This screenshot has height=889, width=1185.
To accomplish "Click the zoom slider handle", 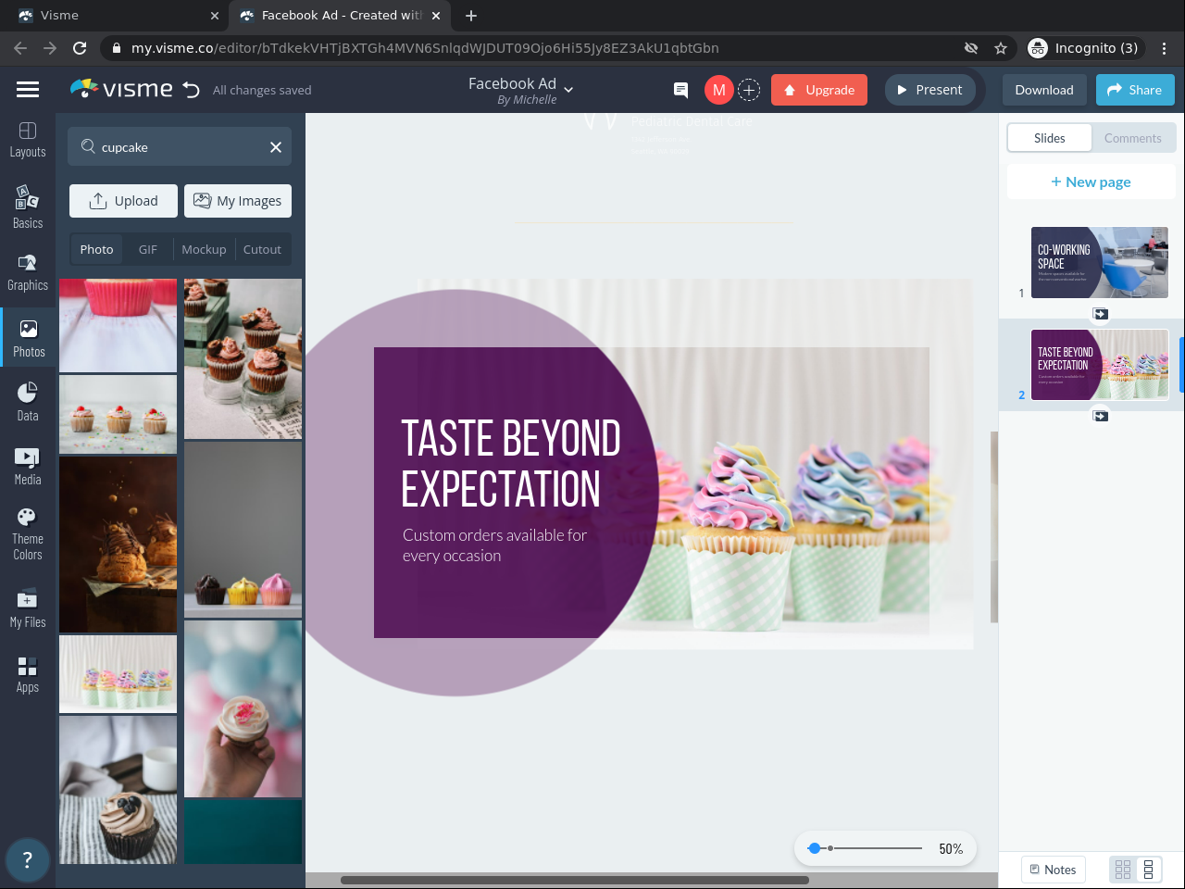I will pyautogui.click(x=814, y=848).
